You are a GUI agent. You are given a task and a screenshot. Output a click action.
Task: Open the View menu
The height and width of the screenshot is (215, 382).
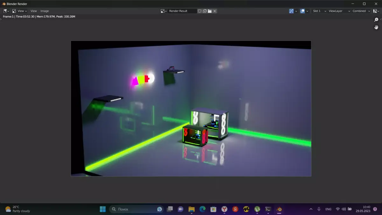(33, 11)
